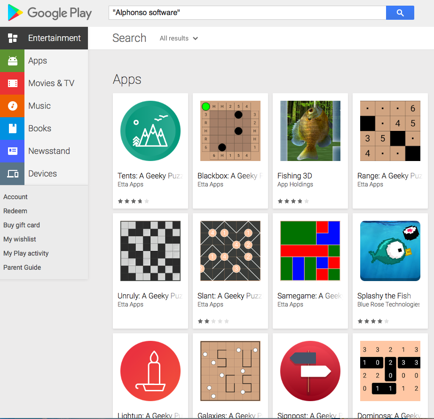Image resolution: width=434 pixels, height=419 pixels.
Task: Go to the Newsstand category label
Action: [x=49, y=151]
